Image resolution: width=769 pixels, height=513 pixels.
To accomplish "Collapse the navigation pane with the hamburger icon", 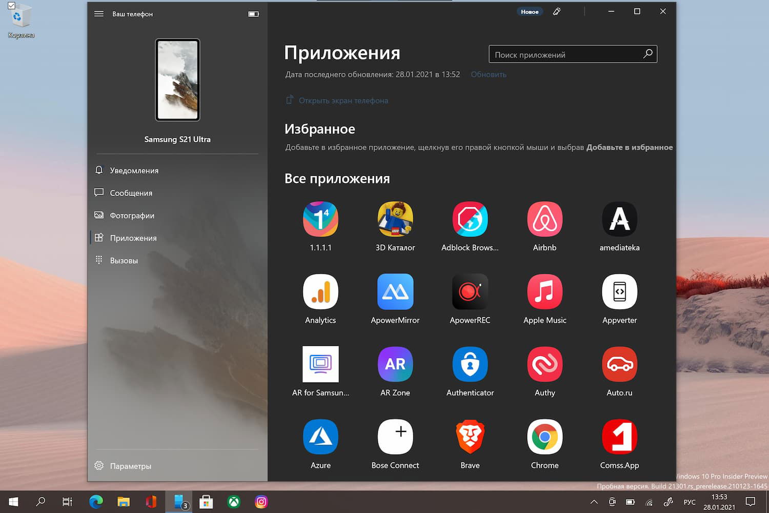I will point(99,14).
